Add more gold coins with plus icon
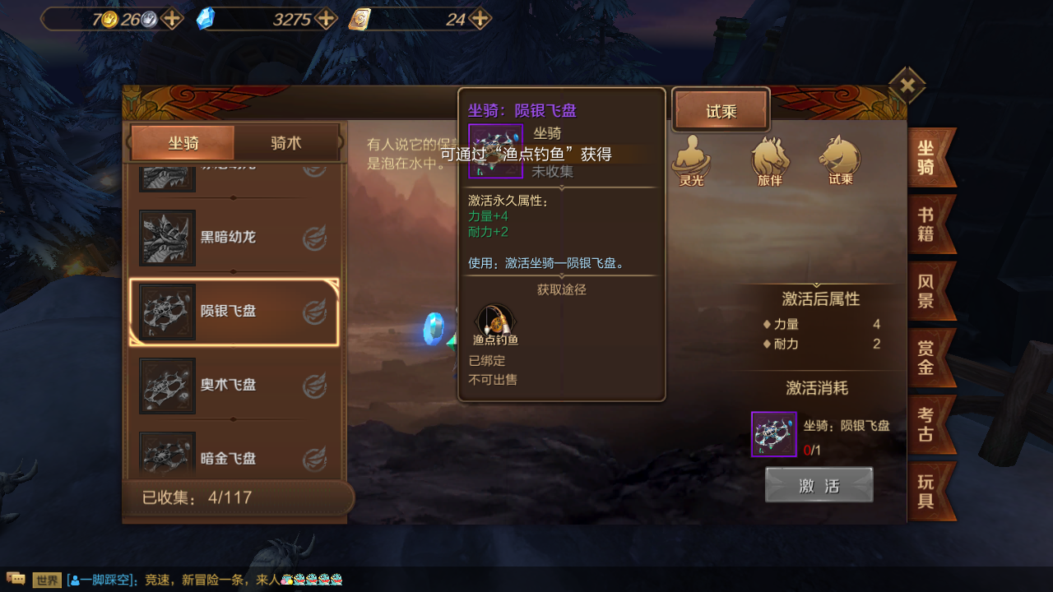The image size is (1053, 592). [171, 19]
